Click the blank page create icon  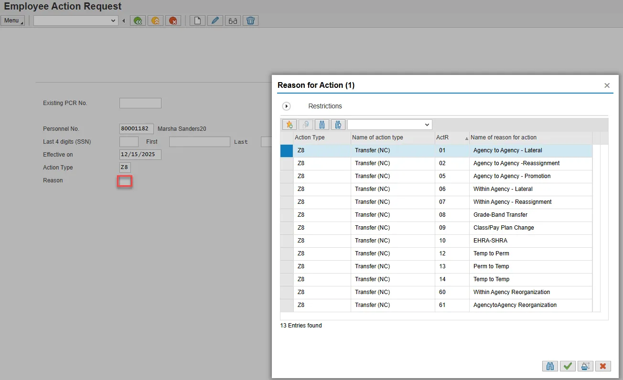[197, 21]
